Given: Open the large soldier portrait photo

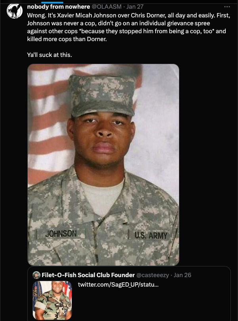Looking at the screenshot, I should tap(103, 165).
